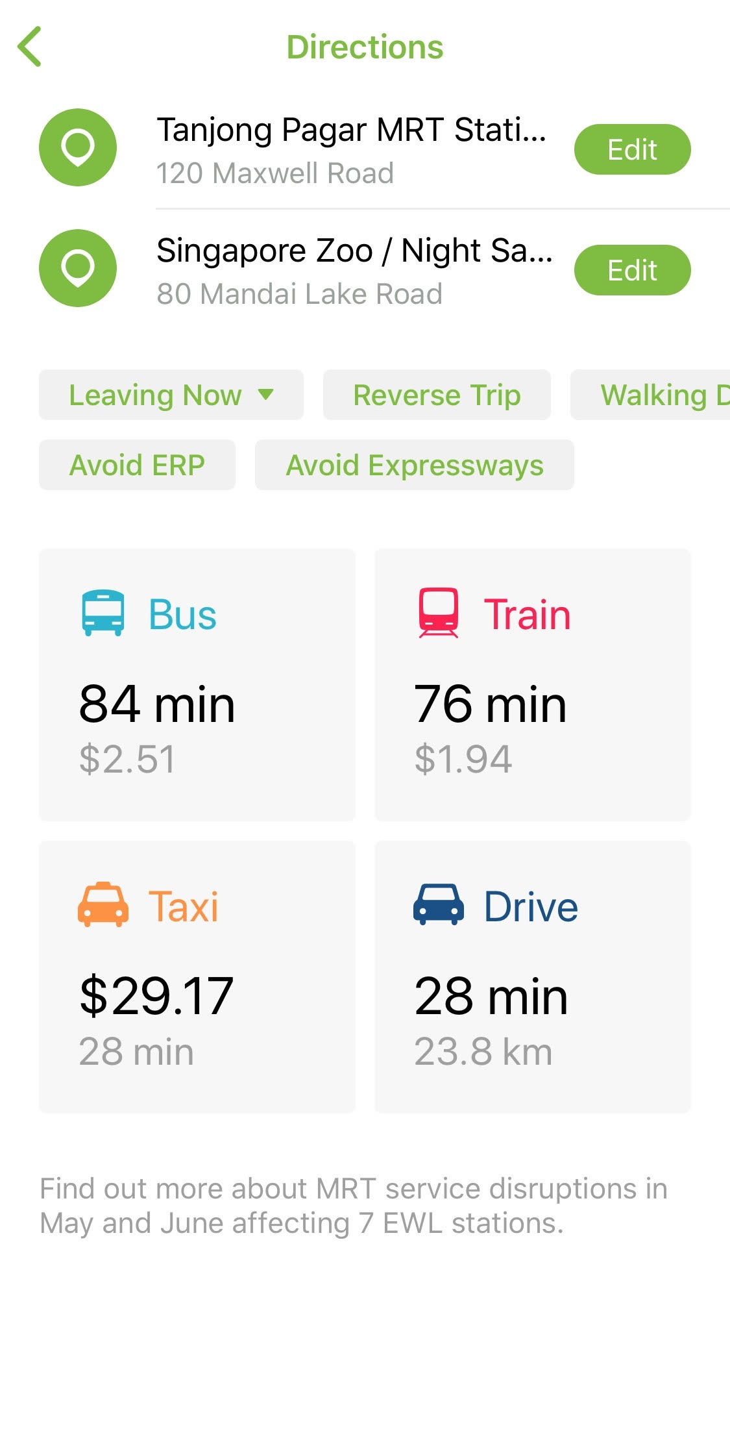Read more about MRT service disruptions
The image size is (730, 1453).
pyautogui.click(x=354, y=1206)
